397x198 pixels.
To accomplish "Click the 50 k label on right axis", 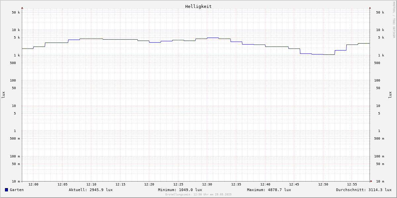I will [x=380, y=13].
